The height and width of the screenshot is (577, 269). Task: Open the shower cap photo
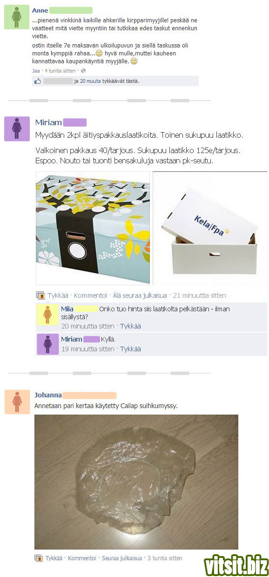136,482
